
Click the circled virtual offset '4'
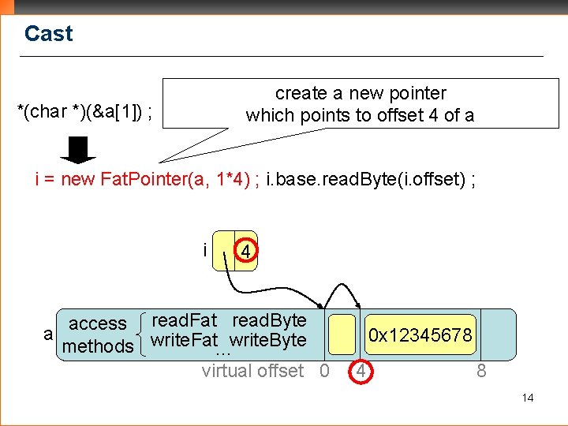point(361,372)
